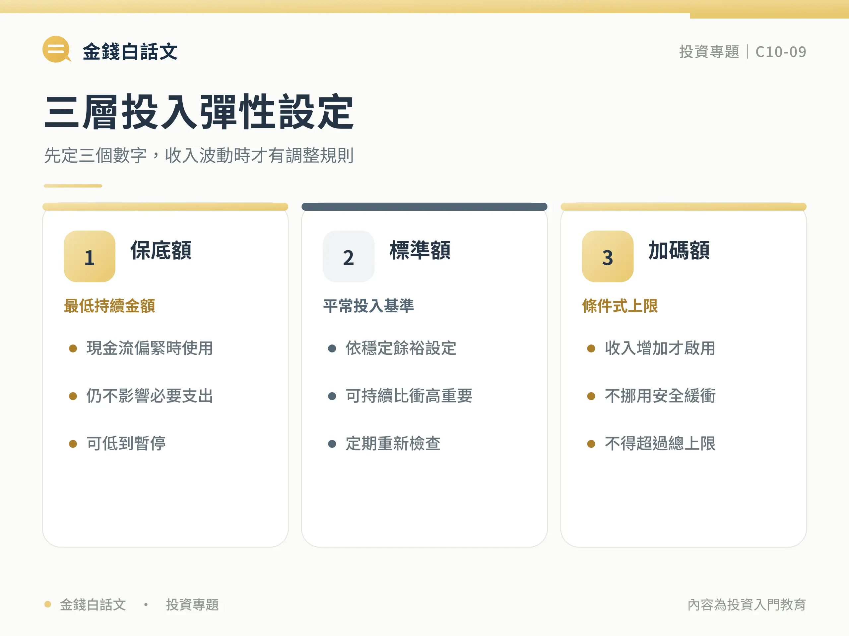
Task: Click the 最低持續金額 subheading
Action: [x=109, y=306]
